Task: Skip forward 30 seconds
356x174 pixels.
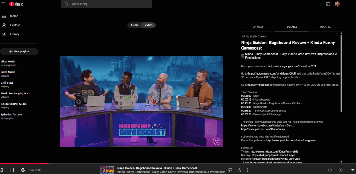Action: (23, 170)
